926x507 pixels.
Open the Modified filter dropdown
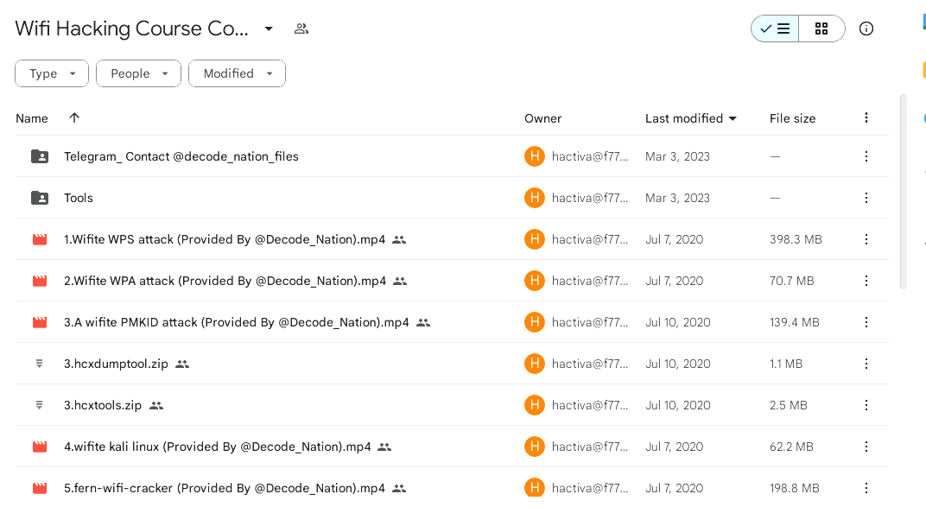click(237, 73)
